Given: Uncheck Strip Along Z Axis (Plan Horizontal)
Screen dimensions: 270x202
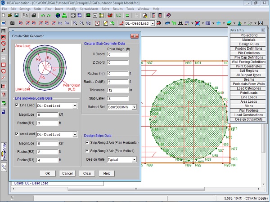Looking at the screenshot, I should 87,142.
